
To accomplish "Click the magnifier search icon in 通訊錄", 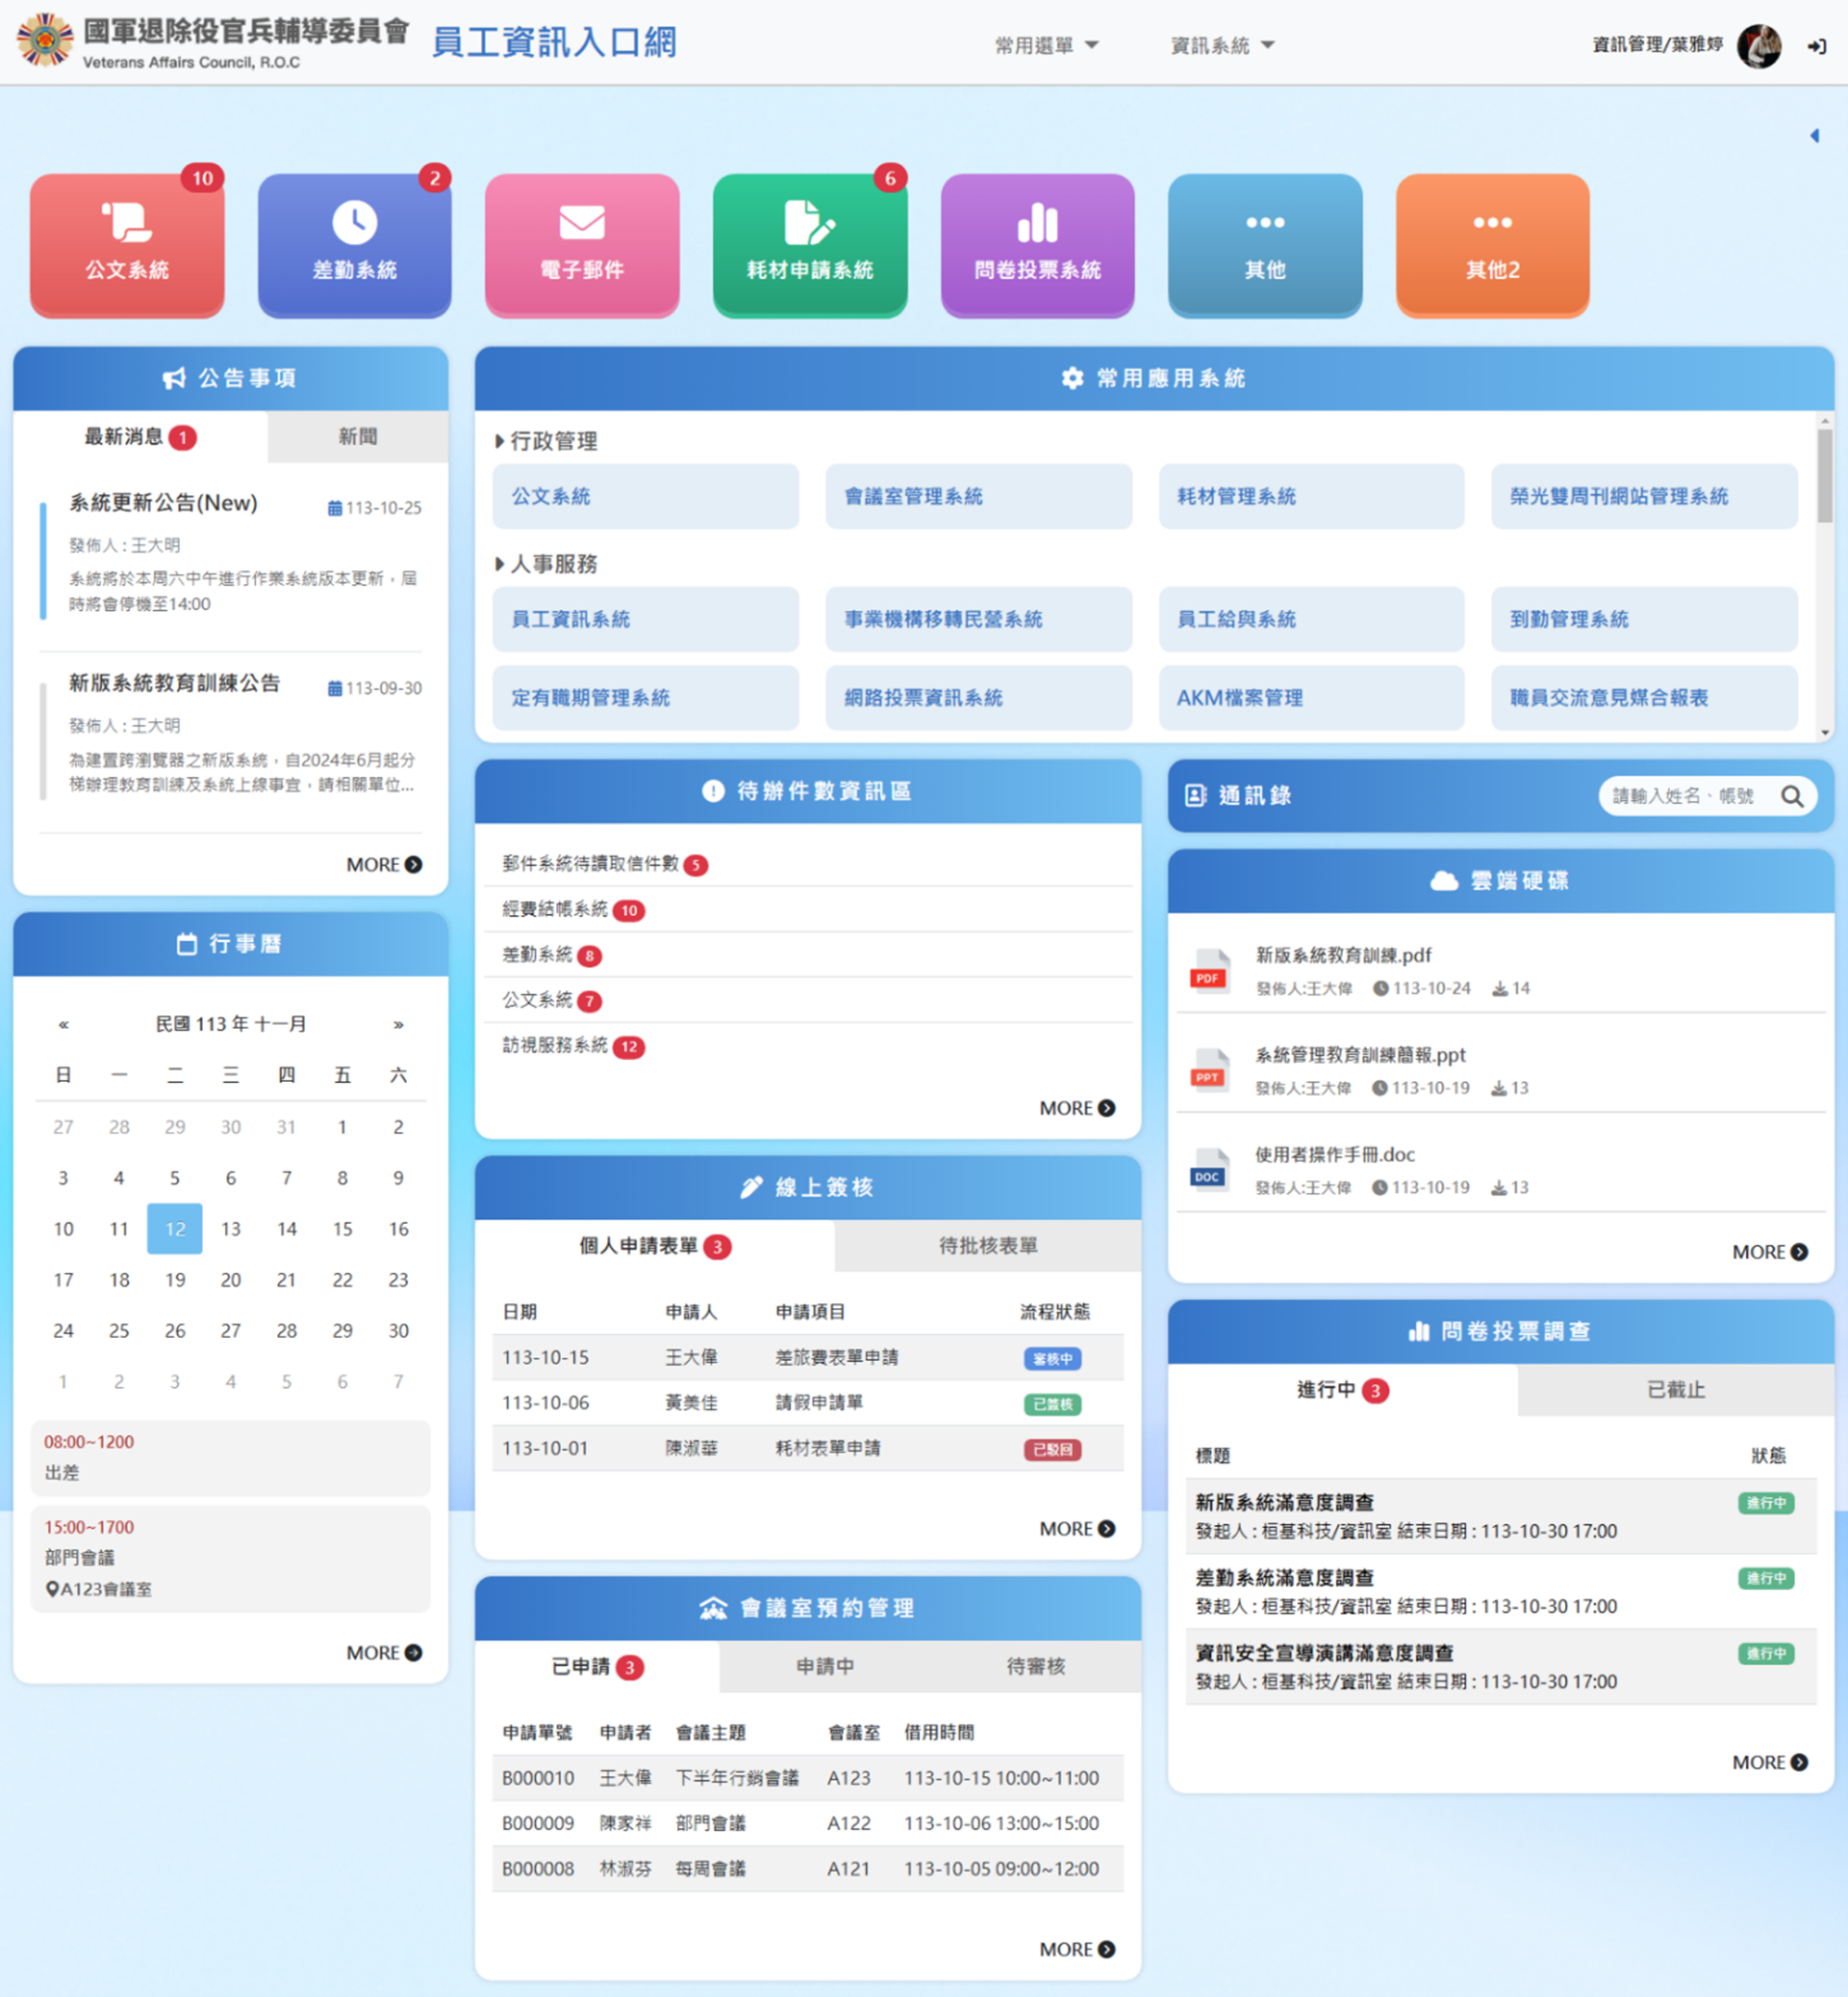I will coord(1791,796).
